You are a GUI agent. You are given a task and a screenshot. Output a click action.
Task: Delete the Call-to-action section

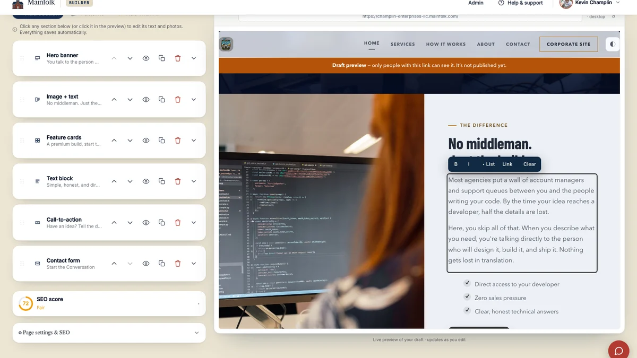178,223
